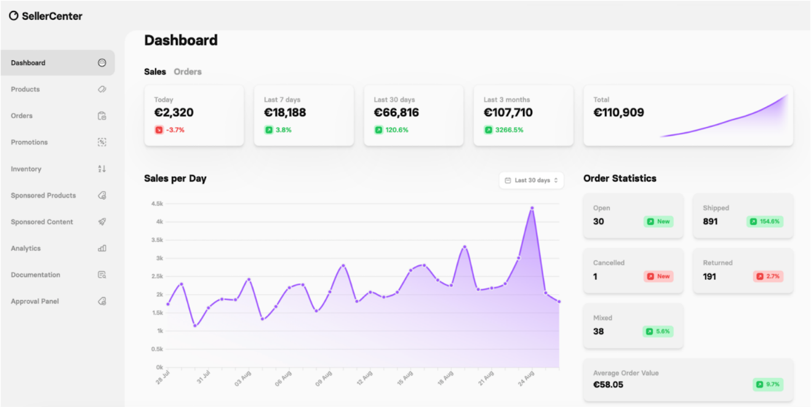Switch to the Sales tab
The width and height of the screenshot is (811, 407).
click(x=155, y=72)
